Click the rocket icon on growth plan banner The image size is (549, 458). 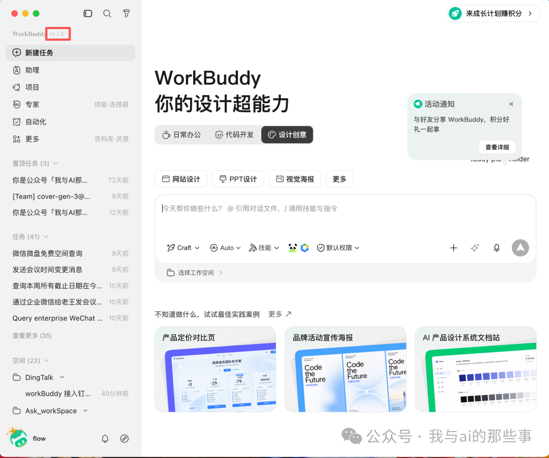(455, 14)
